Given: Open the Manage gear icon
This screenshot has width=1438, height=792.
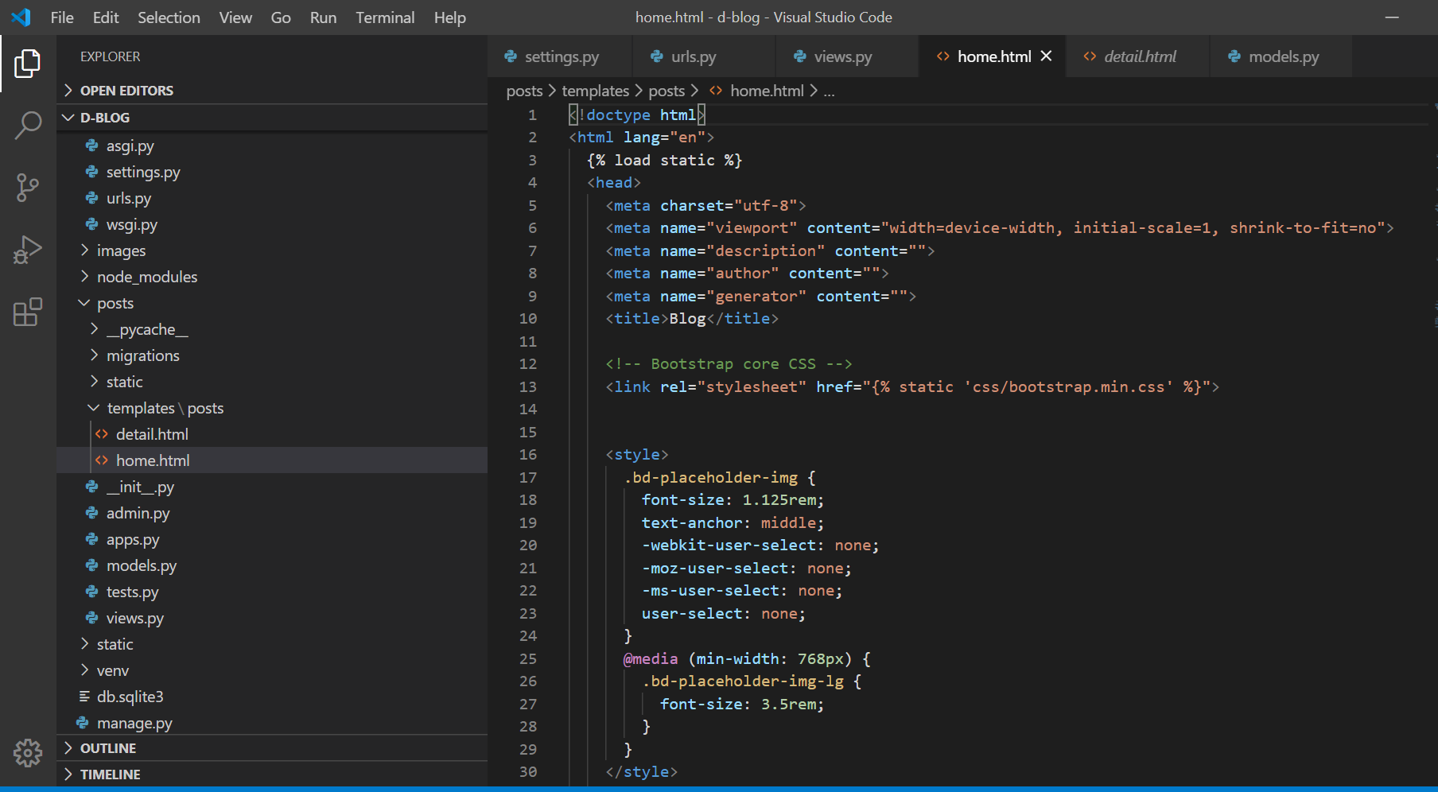Looking at the screenshot, I should click(x=28, y=752).
